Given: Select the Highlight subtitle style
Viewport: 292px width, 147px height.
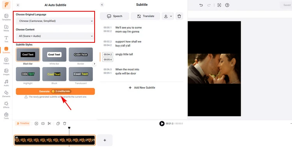Looking at the screenshot, I should [x=28, y=74].
